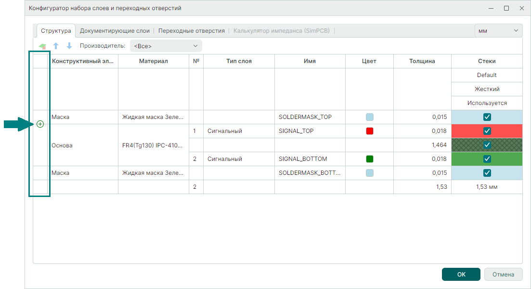Viewport: 531px width, 289px height.
Task: Click the green plus add-layer icon
Action: [x=40, y=124]
